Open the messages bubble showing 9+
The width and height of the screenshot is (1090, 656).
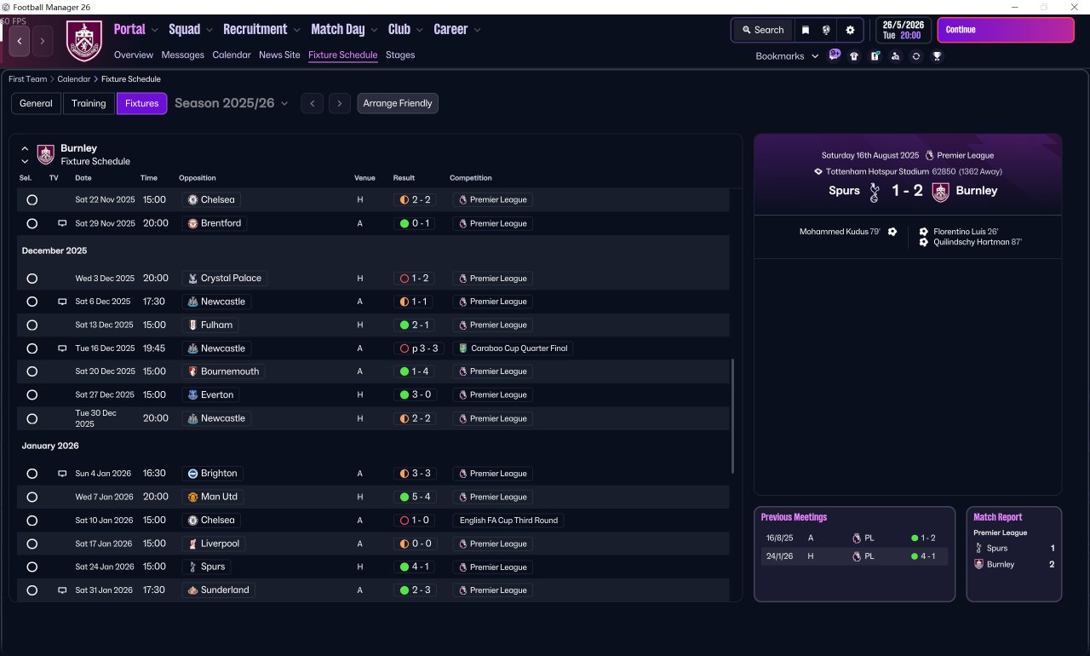835,55
